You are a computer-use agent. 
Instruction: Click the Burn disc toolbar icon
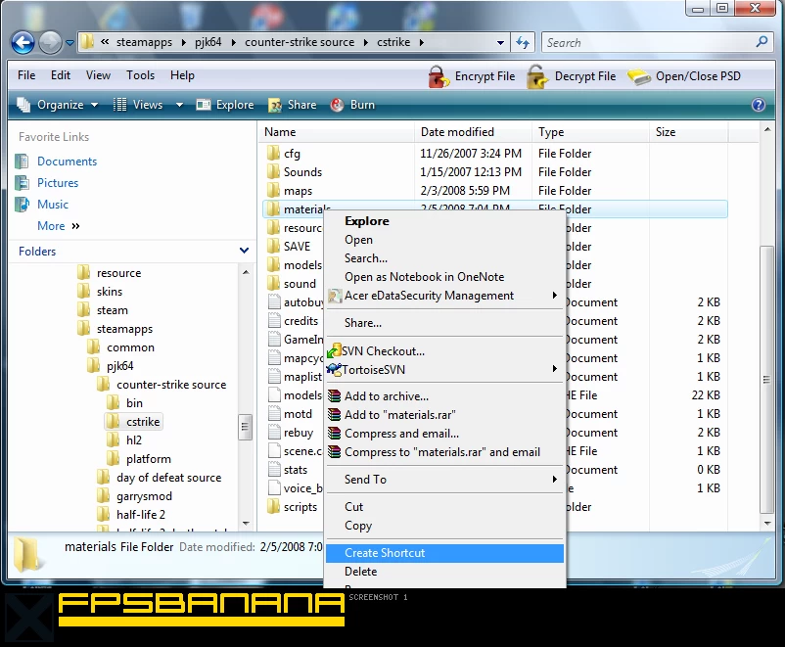click(x=338, y=105)
